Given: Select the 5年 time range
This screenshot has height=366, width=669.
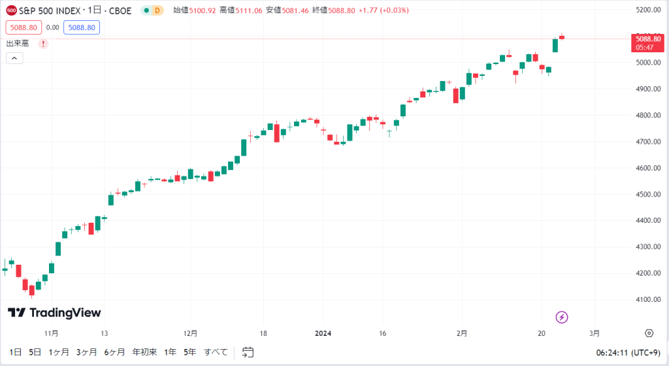Looking at the screenshot, I should click(x=190, y=352).
